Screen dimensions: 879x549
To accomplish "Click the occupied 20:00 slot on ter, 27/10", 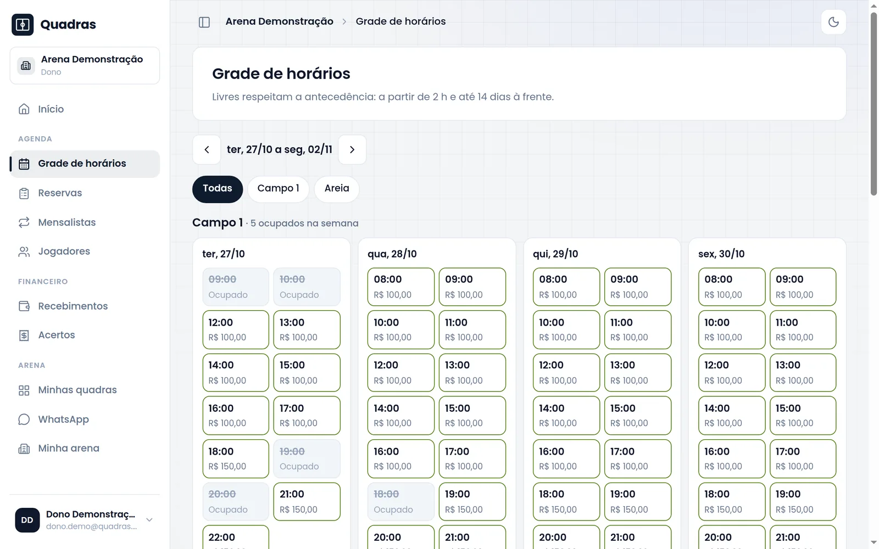I will click(x=236, y=502).
